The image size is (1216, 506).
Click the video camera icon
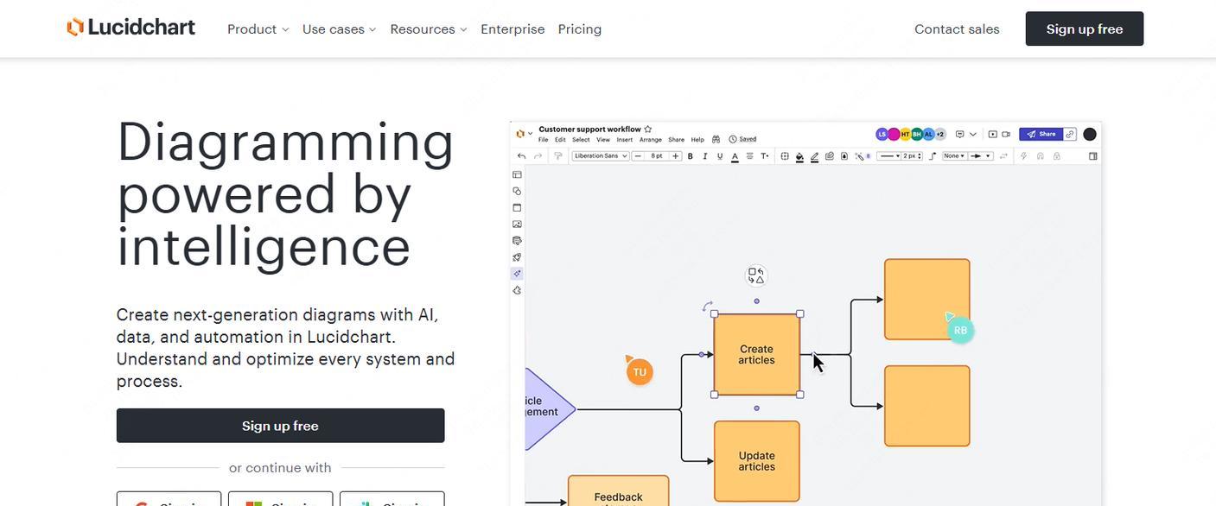(1006, 134)
